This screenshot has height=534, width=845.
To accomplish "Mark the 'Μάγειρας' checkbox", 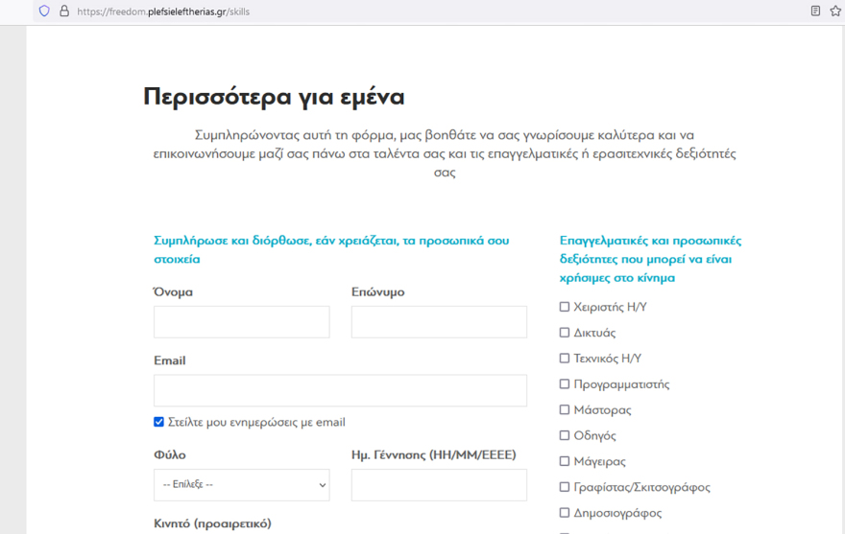I will [x=565, y=461].
